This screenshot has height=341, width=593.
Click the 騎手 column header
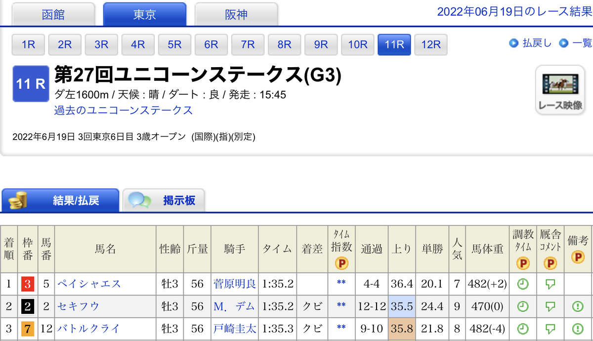[235, 250]
